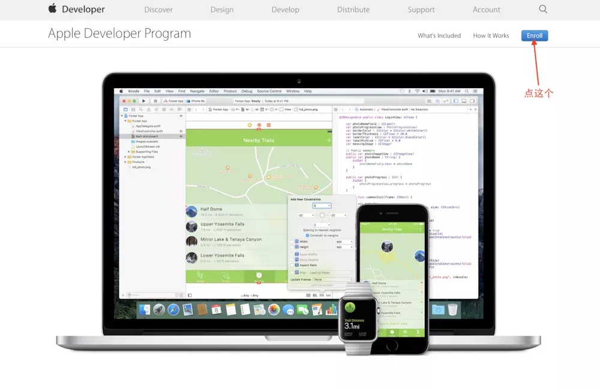Viewport: 600px width, 389px height.
Task: Open Safari from the Dock
Action: click(x=173, y=309)
